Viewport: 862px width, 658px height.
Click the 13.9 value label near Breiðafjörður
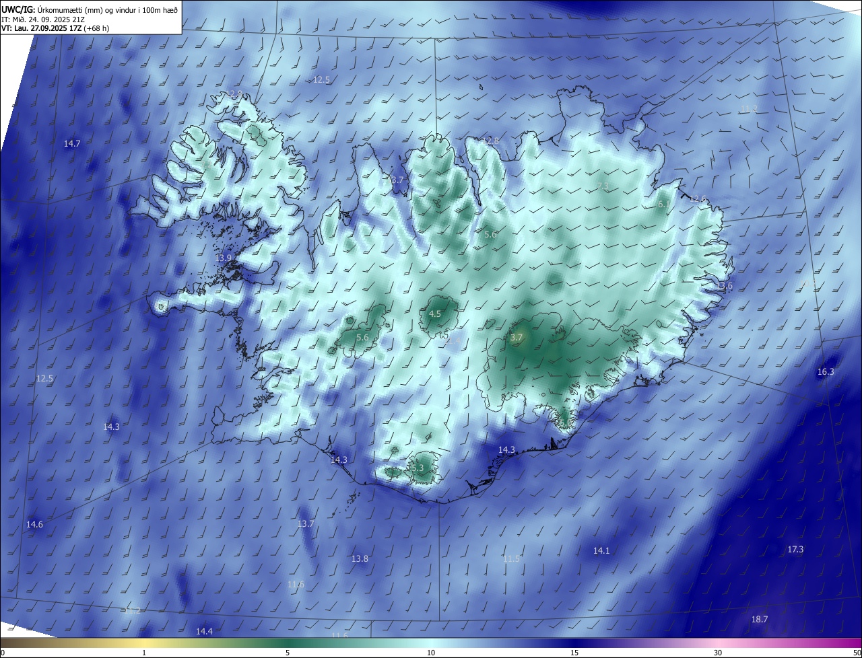pyautogui.click(x=223, y=258)
